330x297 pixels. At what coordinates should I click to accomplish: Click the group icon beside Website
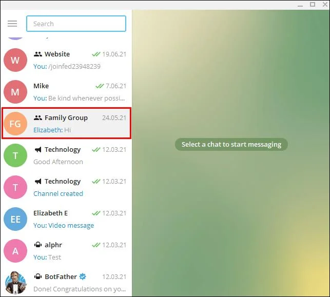(x=38, y=54)
